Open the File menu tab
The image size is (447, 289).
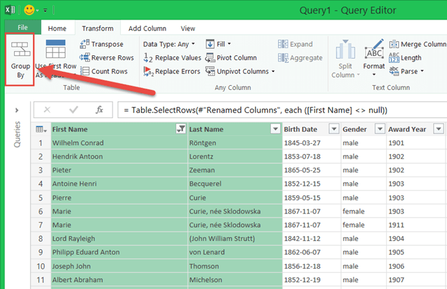pos(22,28)
